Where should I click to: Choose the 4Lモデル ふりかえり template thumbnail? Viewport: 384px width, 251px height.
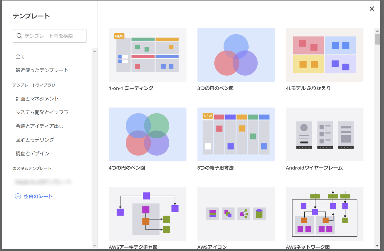(324, 55)
